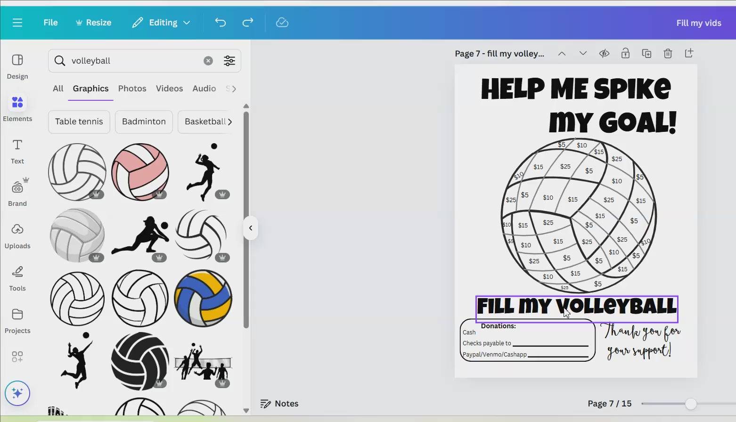Open the Notes button
736x422 pixels.
[279, 404]
